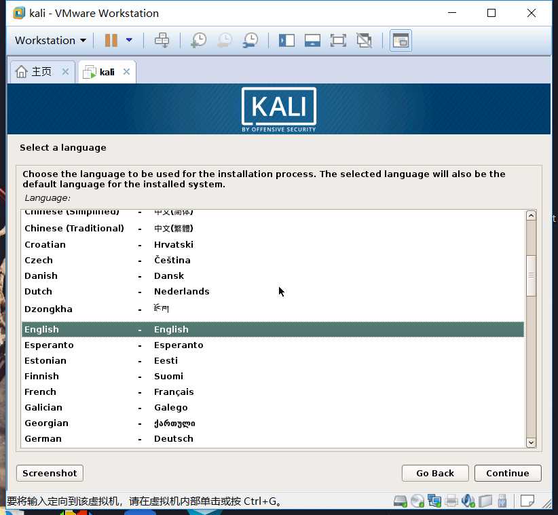This screenshot has height=515, width=558.
Task: Select Croatian from the language list
Action: pyautogui.click(x=273, y=245)
